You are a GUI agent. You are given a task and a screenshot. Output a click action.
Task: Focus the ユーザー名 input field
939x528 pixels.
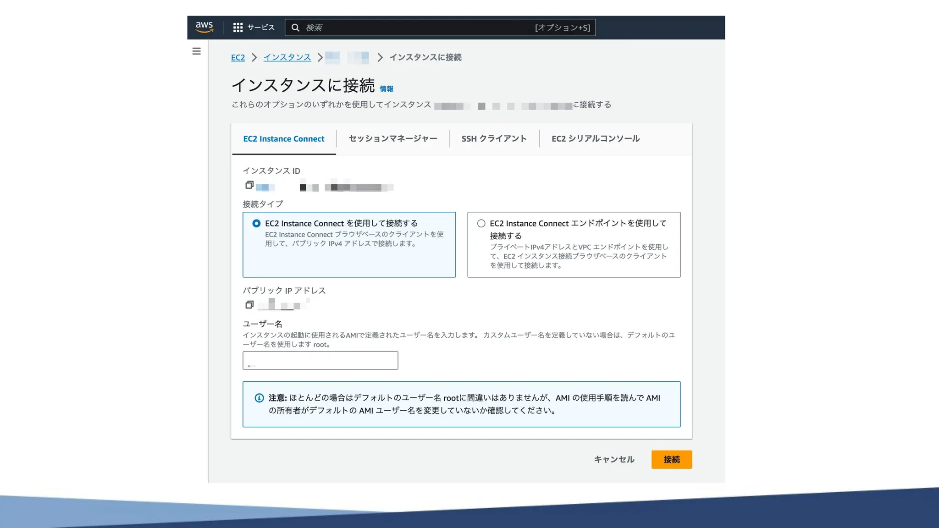320,360
